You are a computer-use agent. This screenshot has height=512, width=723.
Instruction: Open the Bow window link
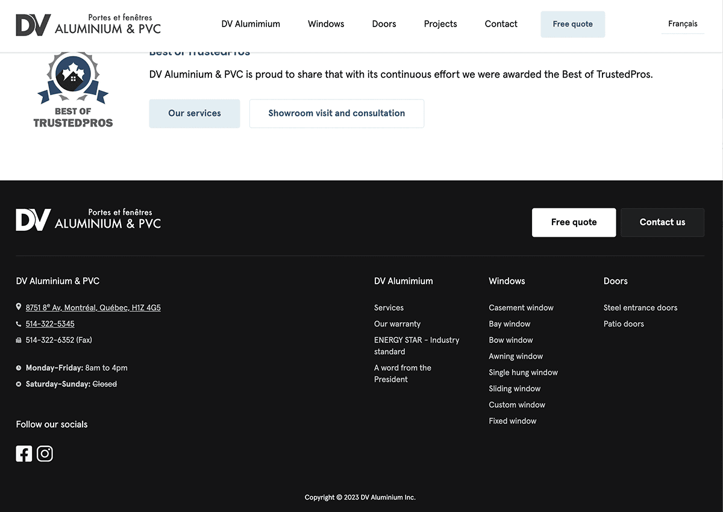point(511,340)
